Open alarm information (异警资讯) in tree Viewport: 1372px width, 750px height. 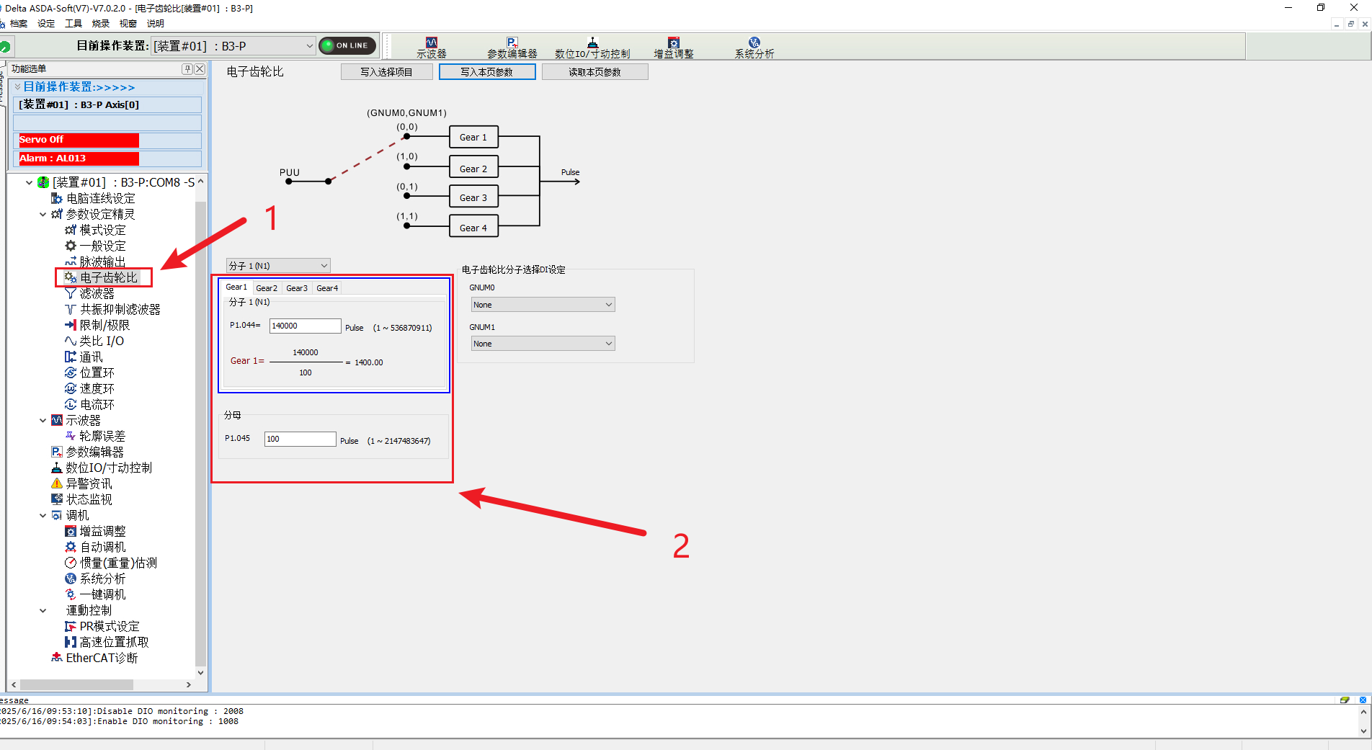click(x=89, y=483)
